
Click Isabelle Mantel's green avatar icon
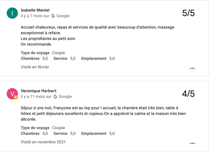(12, 13)
